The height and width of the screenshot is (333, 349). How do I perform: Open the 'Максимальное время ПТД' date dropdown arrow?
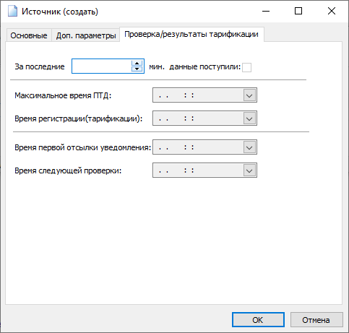point(249,95)
